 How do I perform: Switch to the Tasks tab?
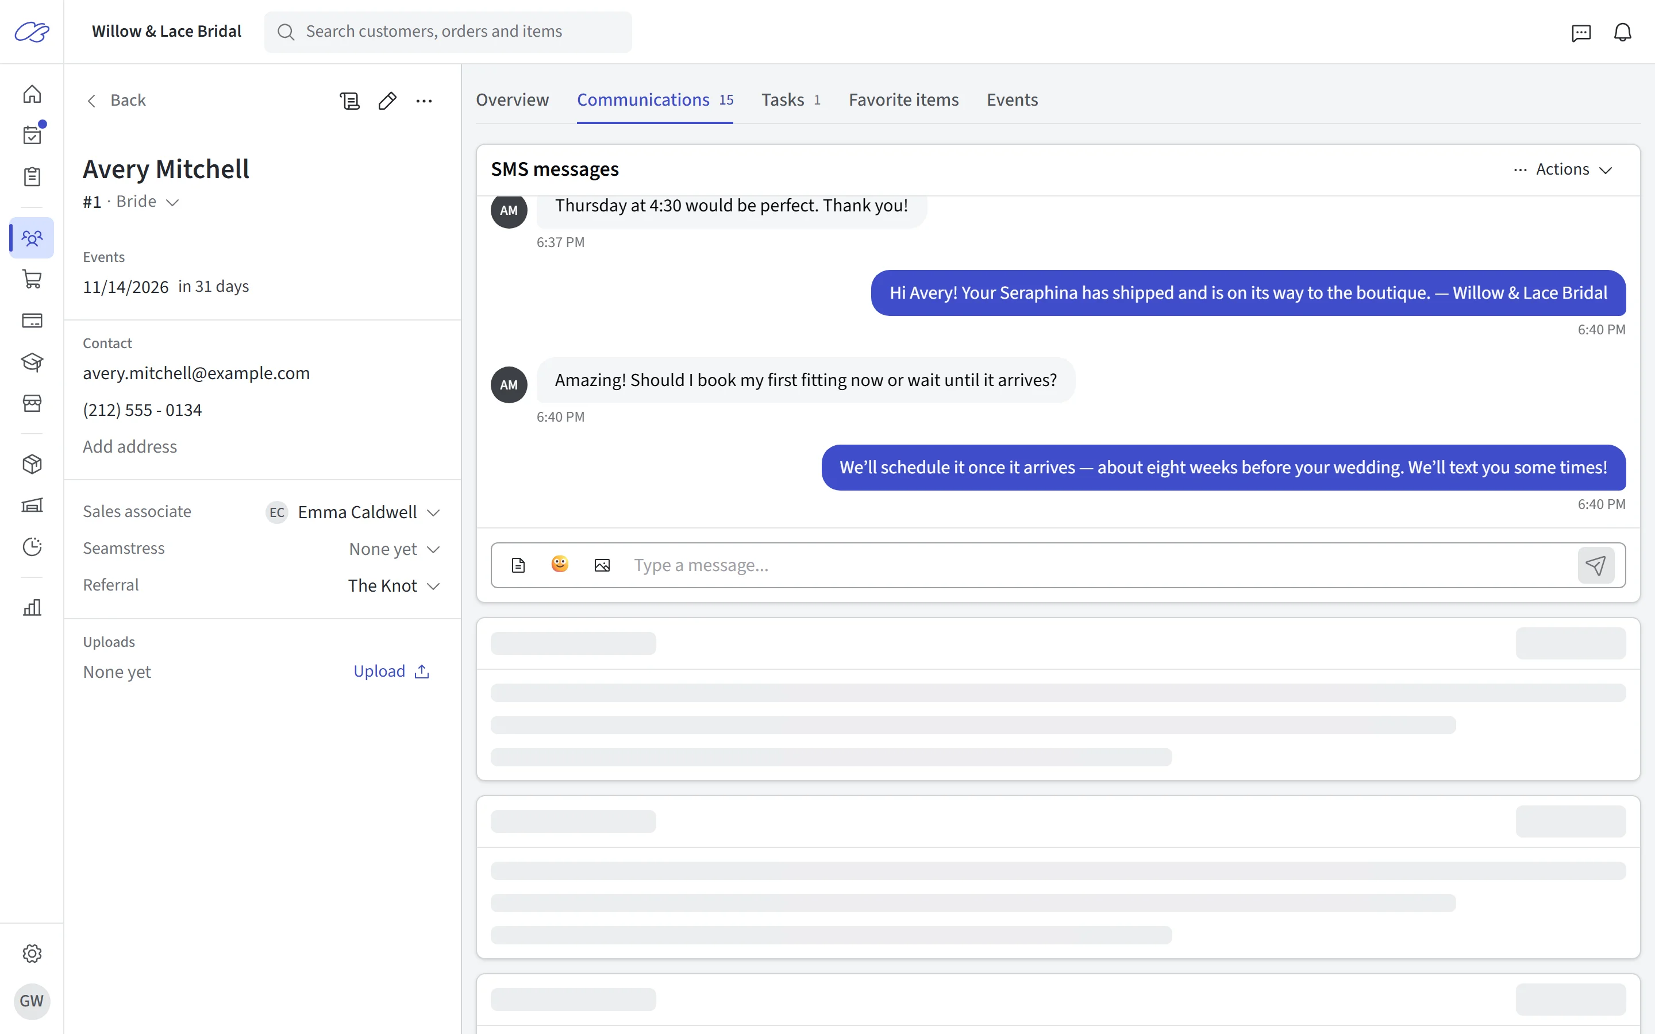[791, 100]
